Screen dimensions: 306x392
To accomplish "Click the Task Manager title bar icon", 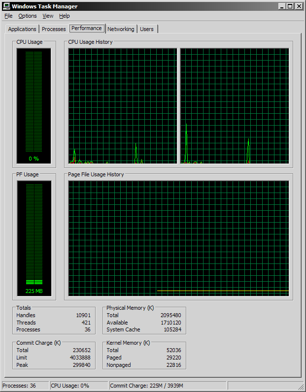I will [6, 6].
